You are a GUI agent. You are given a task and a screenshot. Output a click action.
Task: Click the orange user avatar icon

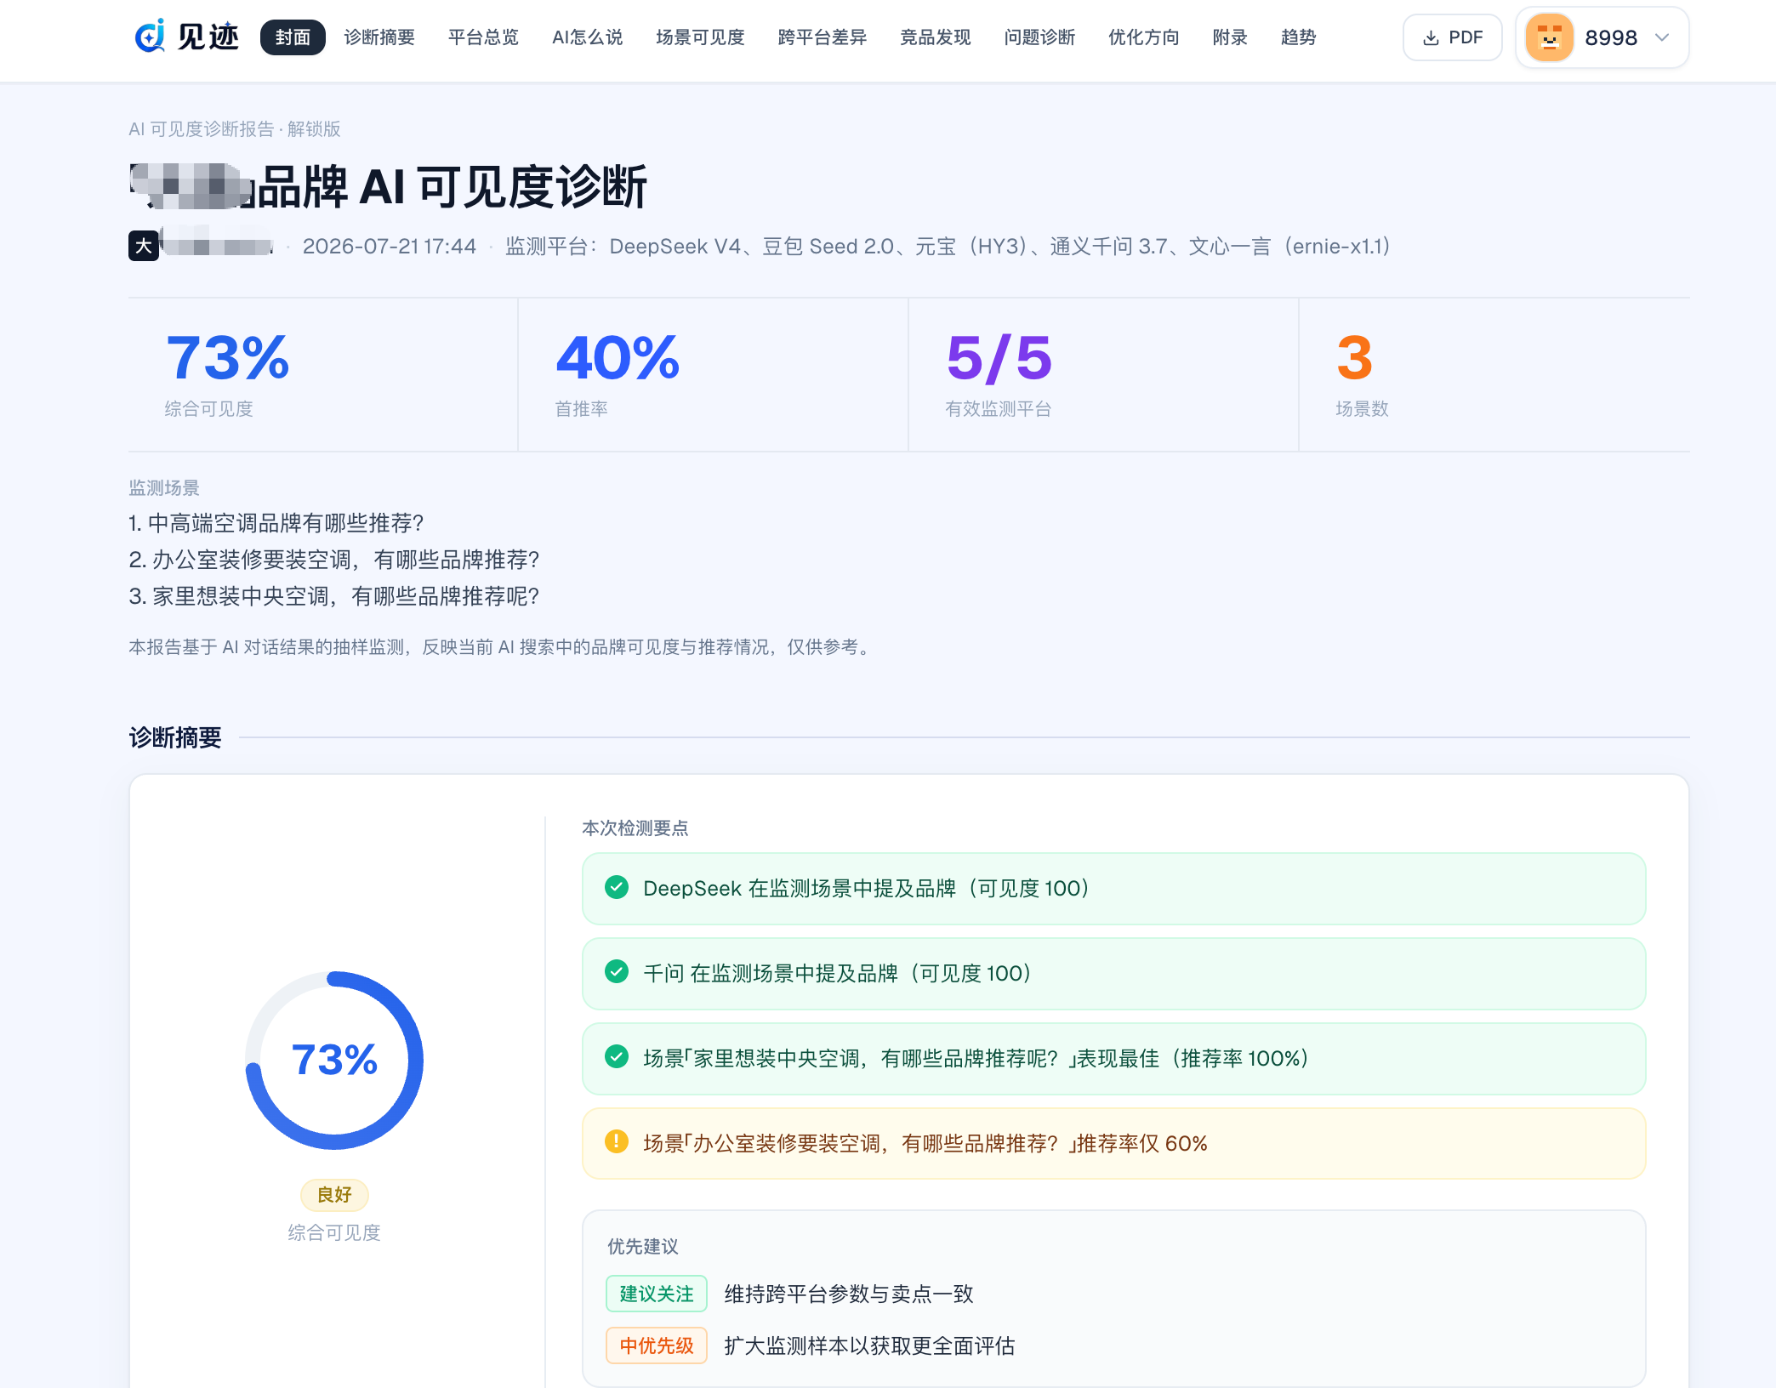point(1549,37)
